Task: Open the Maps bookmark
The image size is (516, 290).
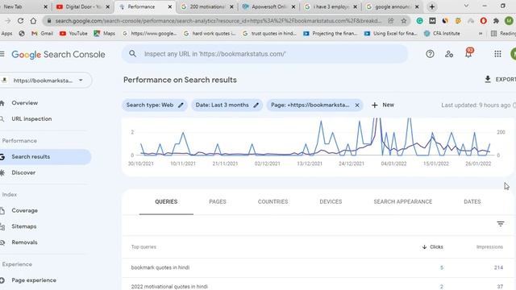Action: click(105, 33)
